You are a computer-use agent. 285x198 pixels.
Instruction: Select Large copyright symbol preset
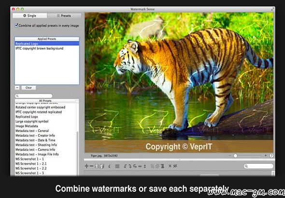[45, 121]
